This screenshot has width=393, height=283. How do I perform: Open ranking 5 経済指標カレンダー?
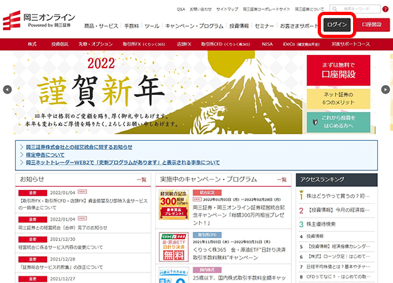(x=339, y=246)
